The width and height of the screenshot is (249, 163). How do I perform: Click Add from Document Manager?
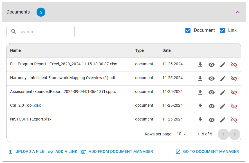(x=117, y=151)
